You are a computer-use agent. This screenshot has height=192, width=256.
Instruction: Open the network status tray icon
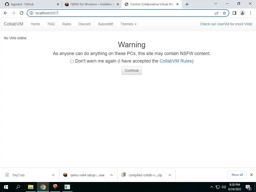218,187
